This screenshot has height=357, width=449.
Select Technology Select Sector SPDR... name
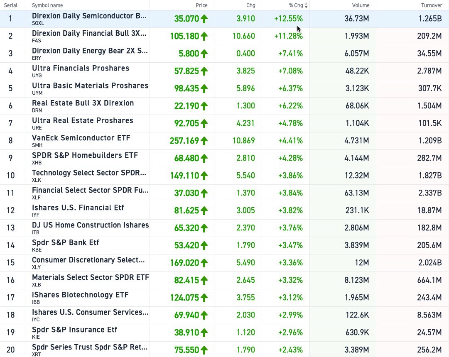[x=89, y=173]
